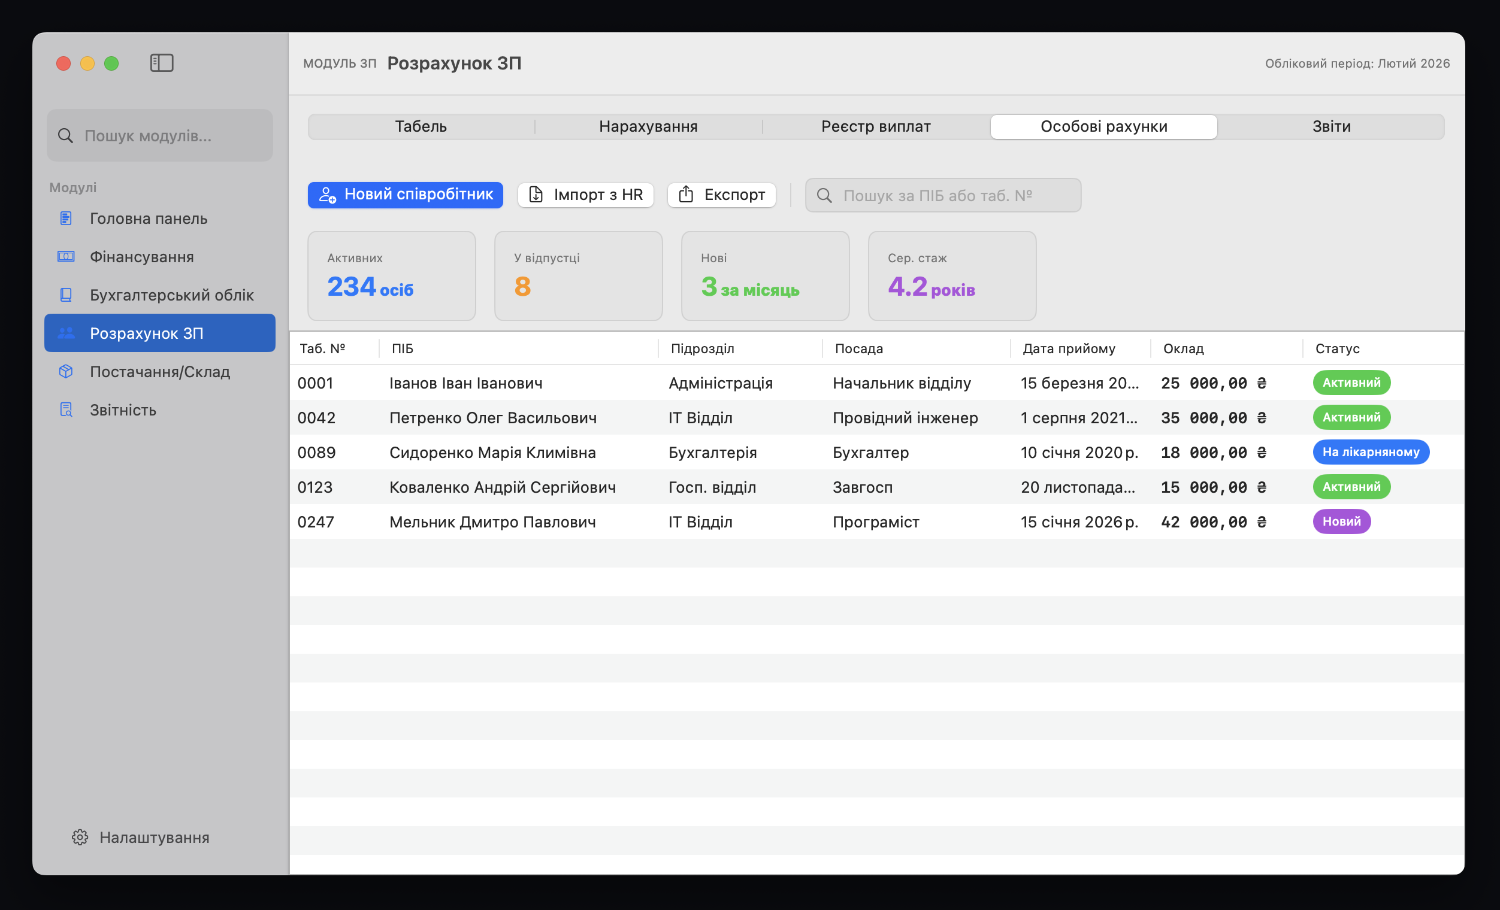The image size is (1500, 910).
Task: Select the row for Сидоренко Марія Климівна
Action: coord(492,453)
